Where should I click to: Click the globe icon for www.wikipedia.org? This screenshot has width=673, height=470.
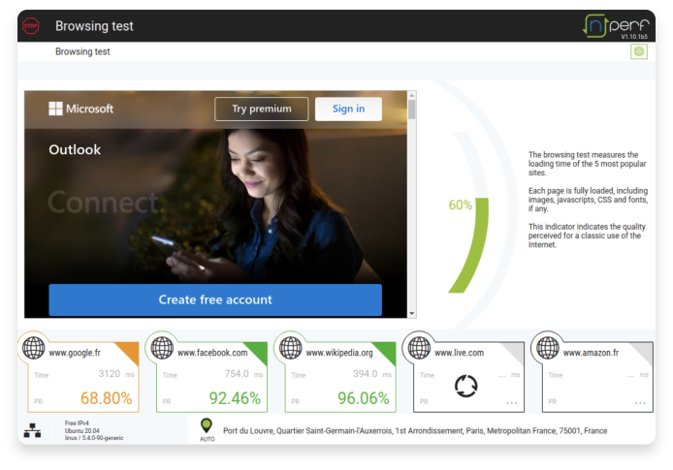[x=291, y=347]
